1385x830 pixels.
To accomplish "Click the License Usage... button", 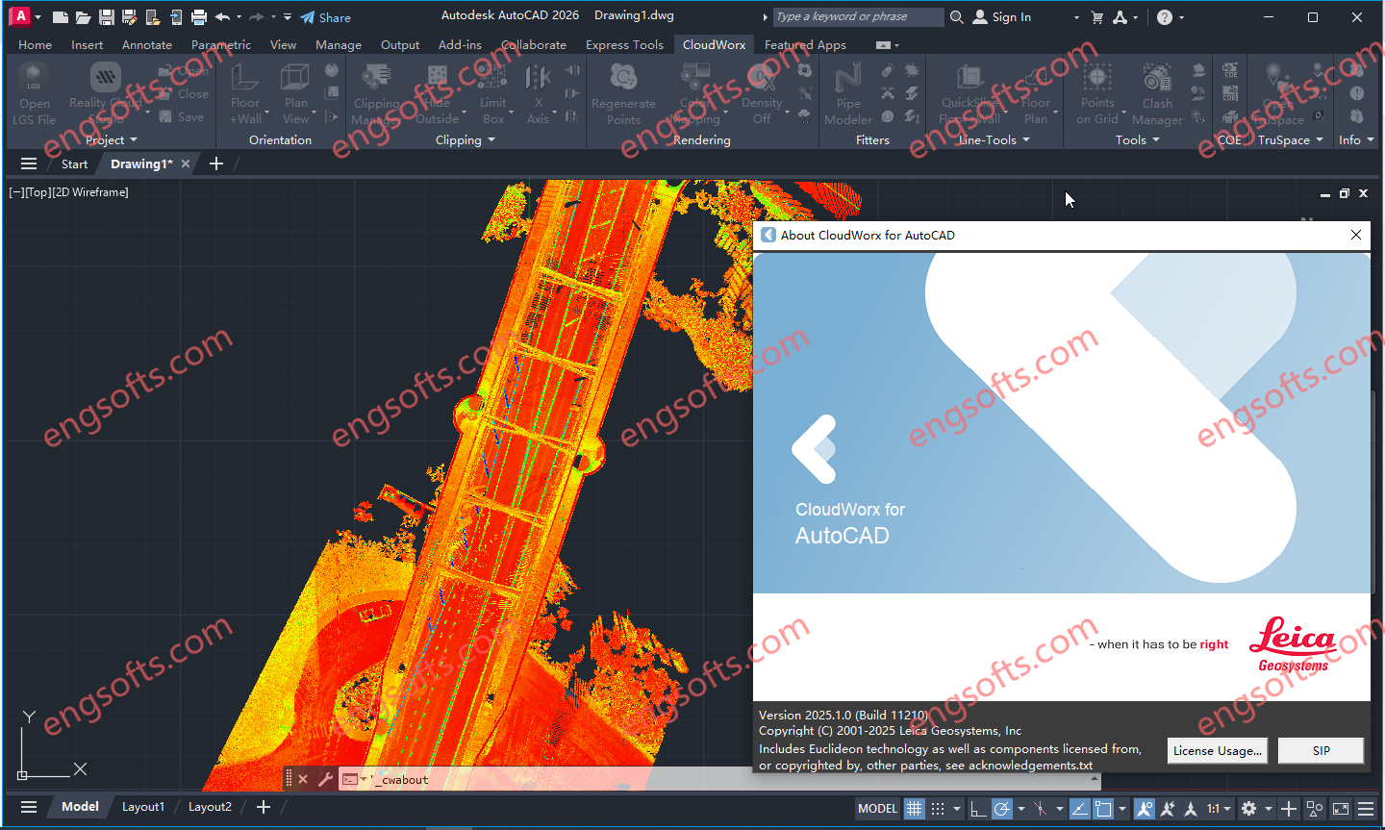I will [1217, 750].
